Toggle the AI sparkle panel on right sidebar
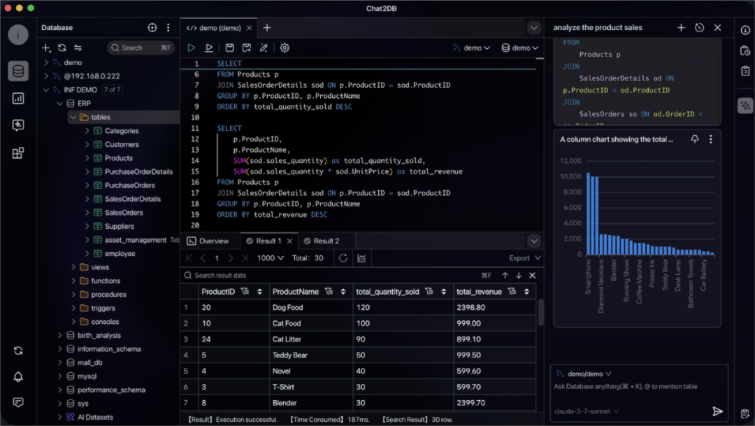This screenshot has height=426, width=755. (745, 106)
